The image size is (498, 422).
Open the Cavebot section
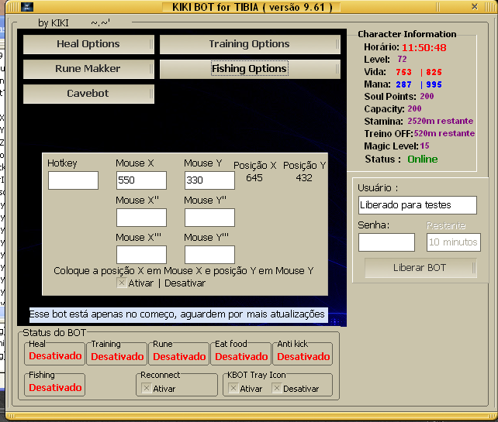(88, 94)
